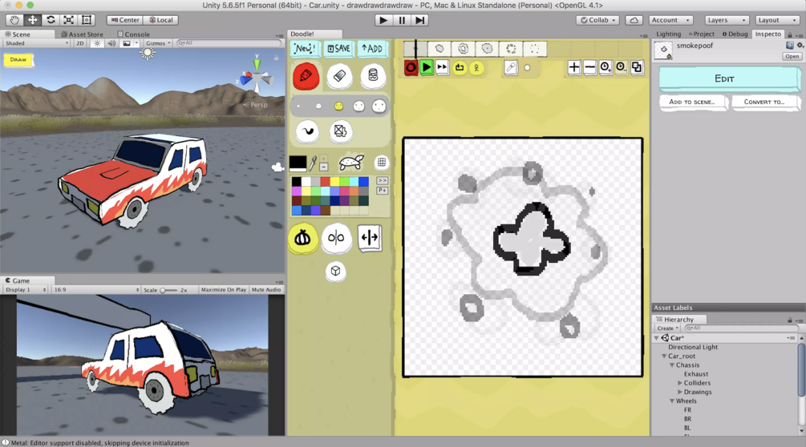Toggle scene lighting sun button

pyautogui.click(x=97, y=43)
